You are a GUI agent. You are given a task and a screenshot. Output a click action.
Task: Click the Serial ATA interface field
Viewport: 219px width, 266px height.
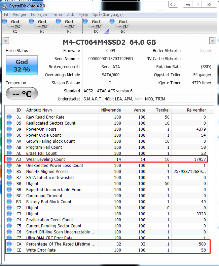111,67
